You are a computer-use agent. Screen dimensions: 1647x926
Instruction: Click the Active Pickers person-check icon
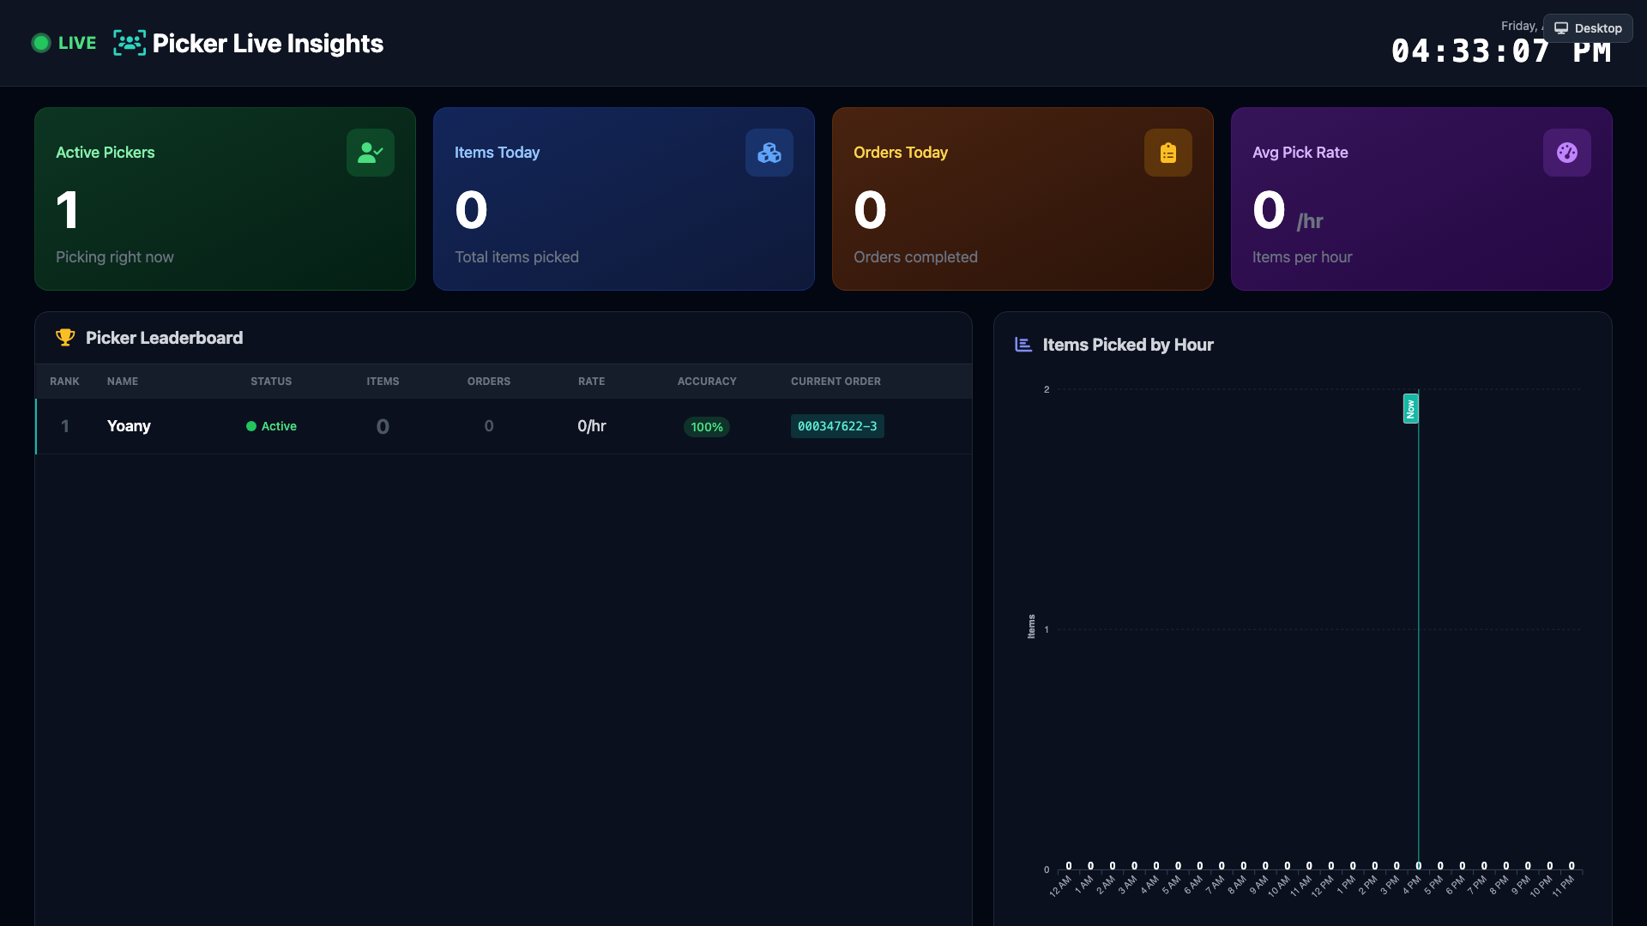(370, 153)
